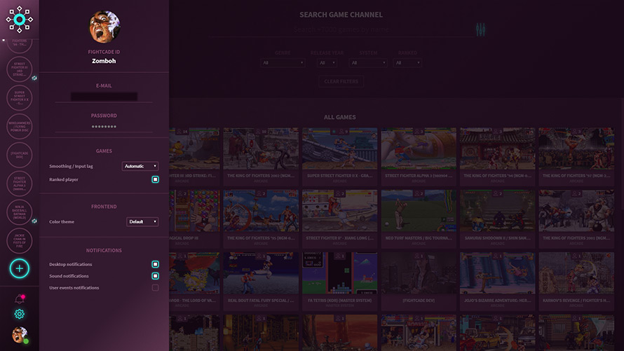Click the Fightcade logo icon
The image size is (624, 351).
click(x=19, y=19)
